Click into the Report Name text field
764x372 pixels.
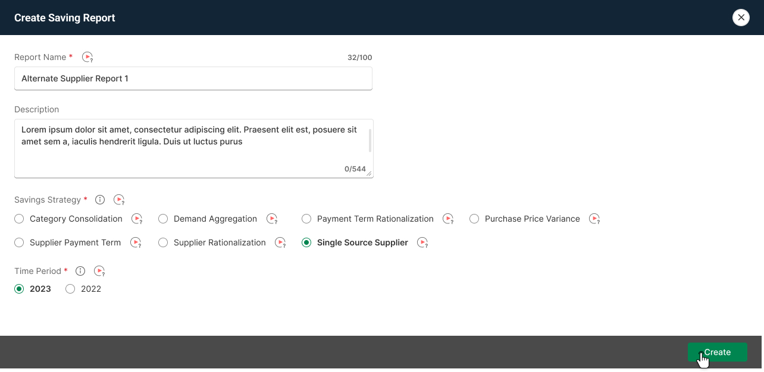[x=193, y=78]
